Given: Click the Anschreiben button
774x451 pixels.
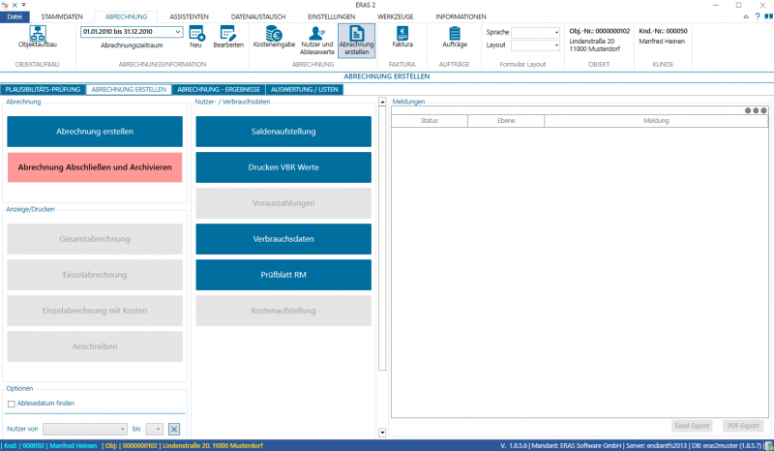Looking at the screenshot, I should click(x=95, y=346).
